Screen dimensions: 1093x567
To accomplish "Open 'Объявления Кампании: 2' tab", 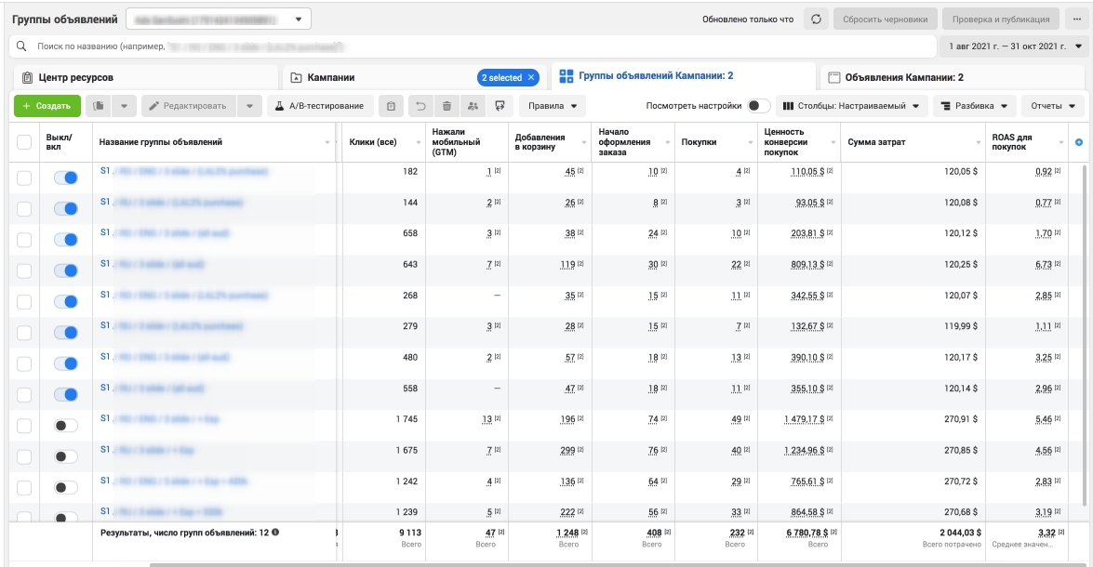I will pos(953,77).
